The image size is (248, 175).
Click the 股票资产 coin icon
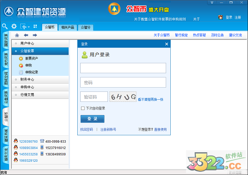(x=21, y=59)
